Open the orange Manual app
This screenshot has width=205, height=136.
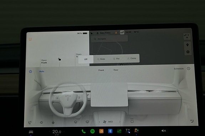[101, 131]
